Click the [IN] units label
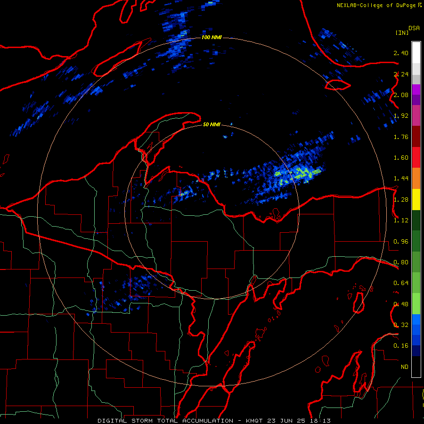Image resolution: width=424 pixels, height=424 pixels. coord(402,33)
